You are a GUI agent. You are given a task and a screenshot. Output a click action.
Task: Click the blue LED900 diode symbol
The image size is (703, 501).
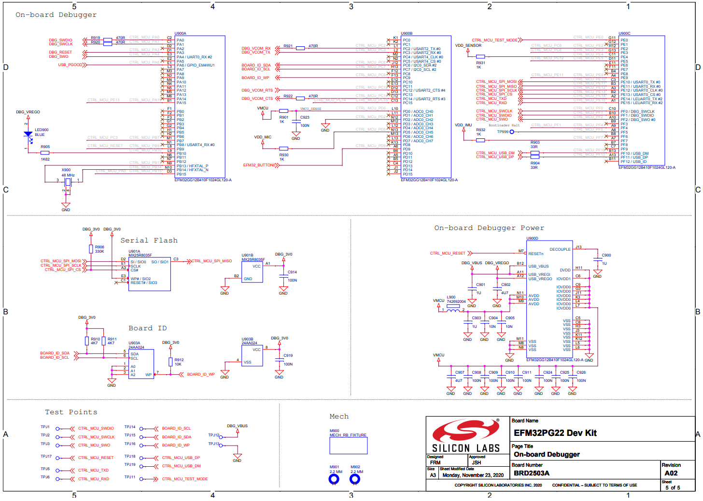28,134
